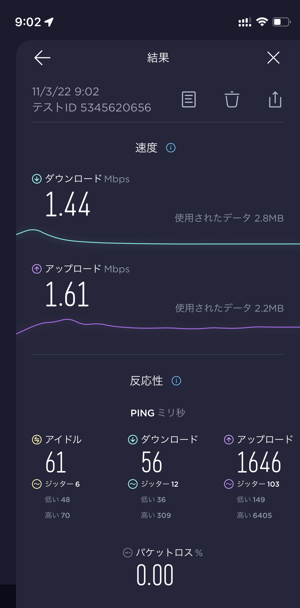
Task: Tap the download speed graph line
Action: 160,243
